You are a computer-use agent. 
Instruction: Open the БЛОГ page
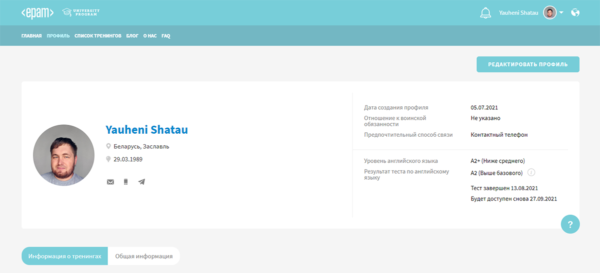pyautogui.click(x=132, y=36)
